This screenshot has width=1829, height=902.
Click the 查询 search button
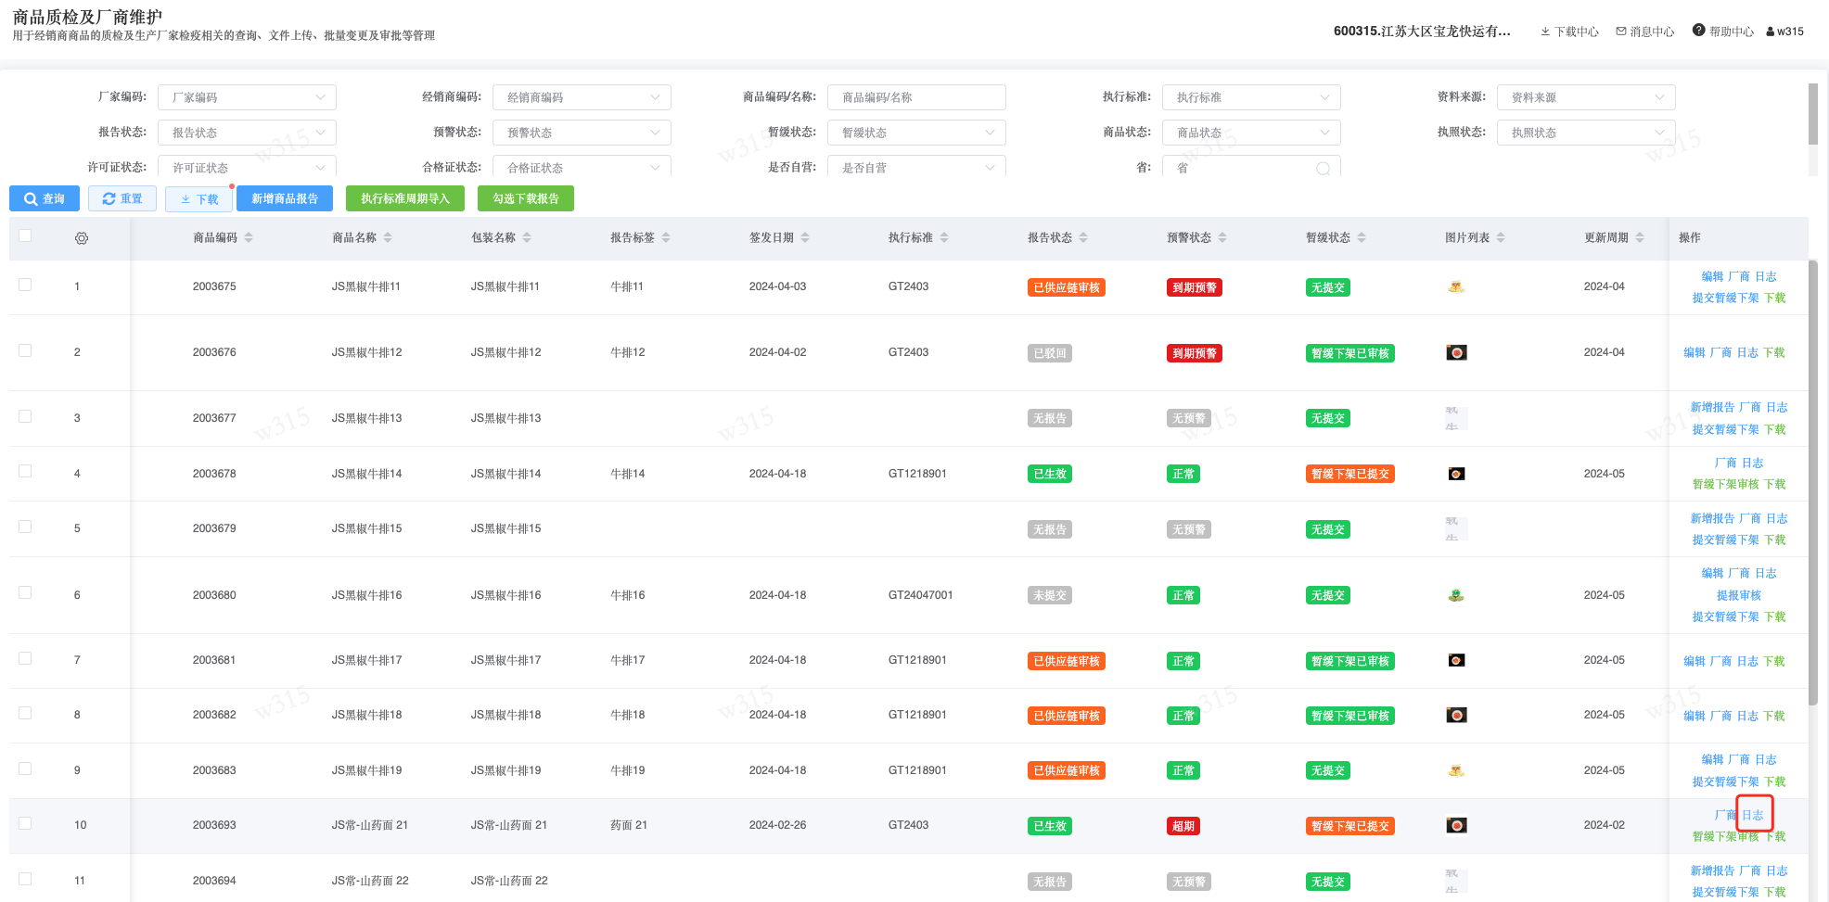[x=45, y=198]
